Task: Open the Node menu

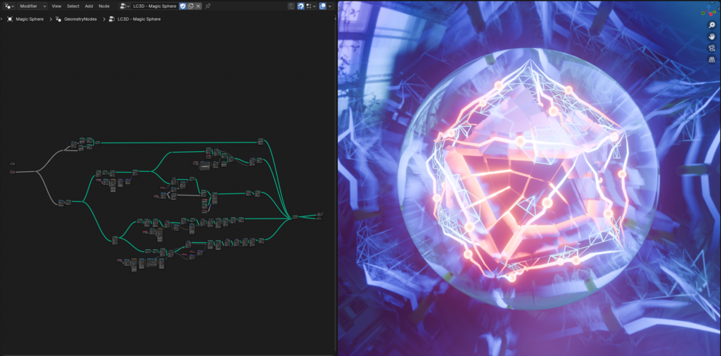Action: click(104, 6)
